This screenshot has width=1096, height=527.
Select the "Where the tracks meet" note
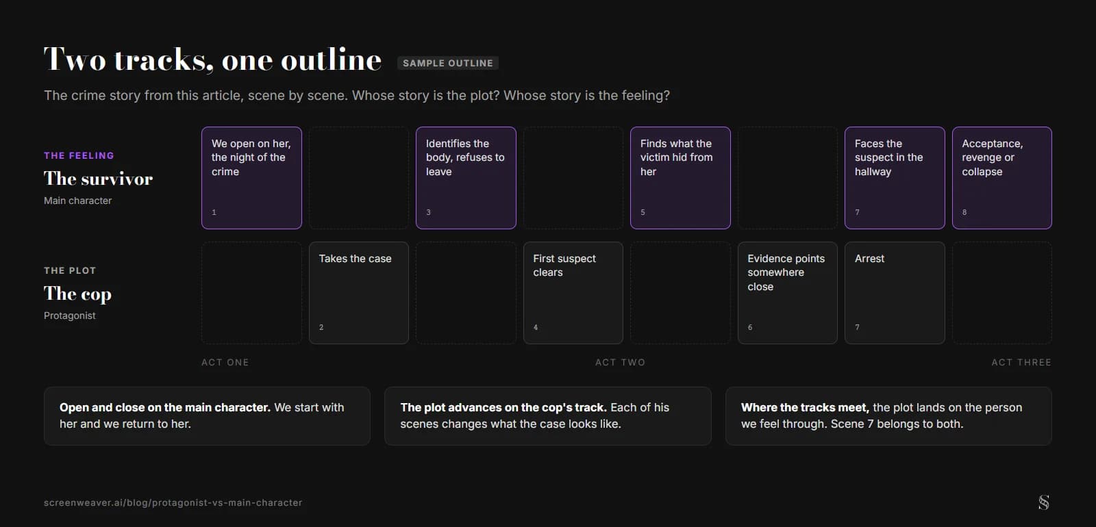tap(888, 416)
